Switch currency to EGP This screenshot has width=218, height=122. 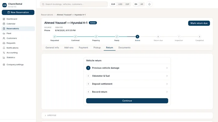pyautogui.click(x=127, y=4)
